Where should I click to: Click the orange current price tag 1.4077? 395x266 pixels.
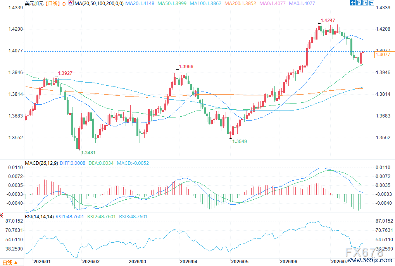(x=385, y=55)
